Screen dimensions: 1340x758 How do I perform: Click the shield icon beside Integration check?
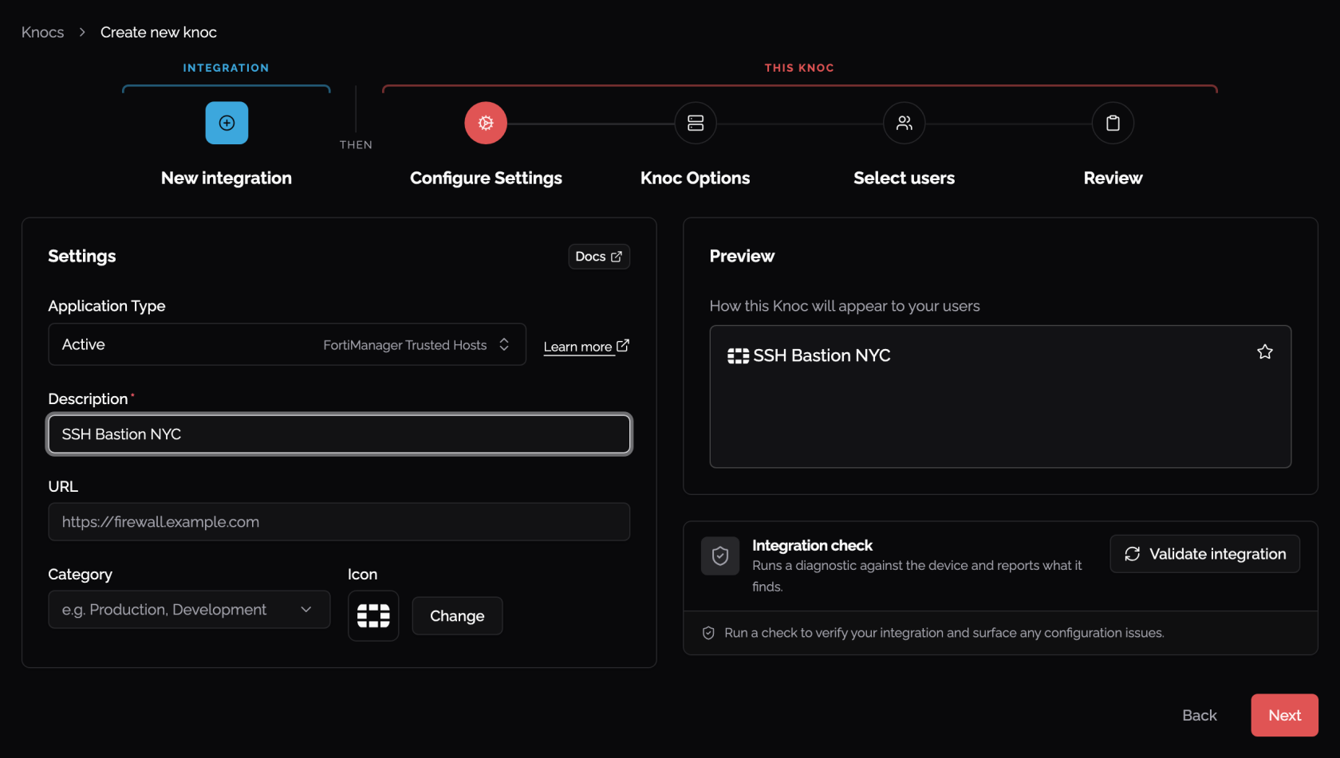pos(720,556)
